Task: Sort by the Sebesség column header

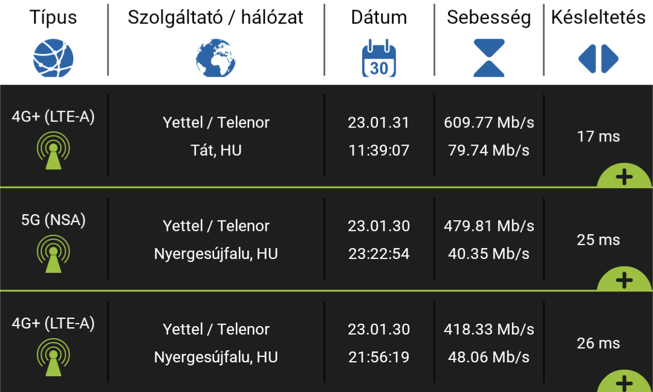Action: point(489,18)
